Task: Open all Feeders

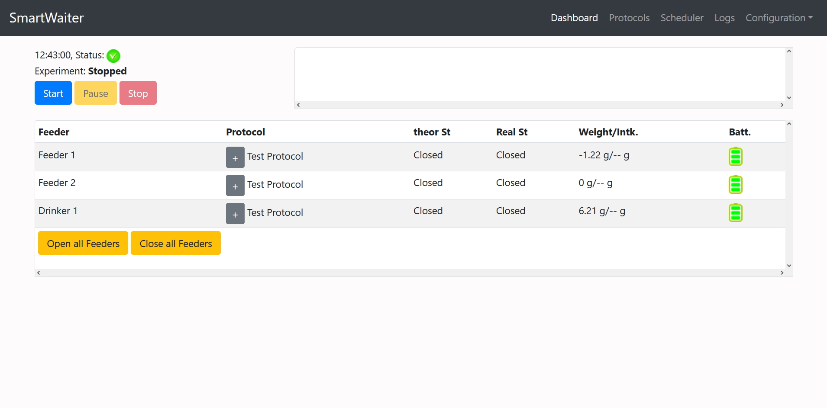Action: pos(83,243)
